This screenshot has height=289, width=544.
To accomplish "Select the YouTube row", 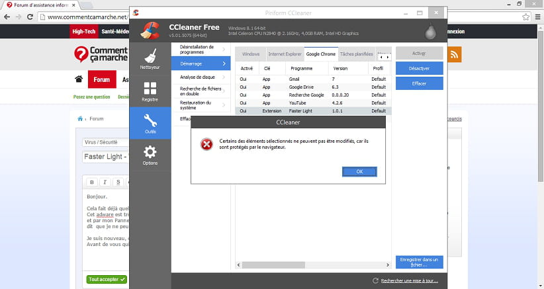I will (313, 103).
